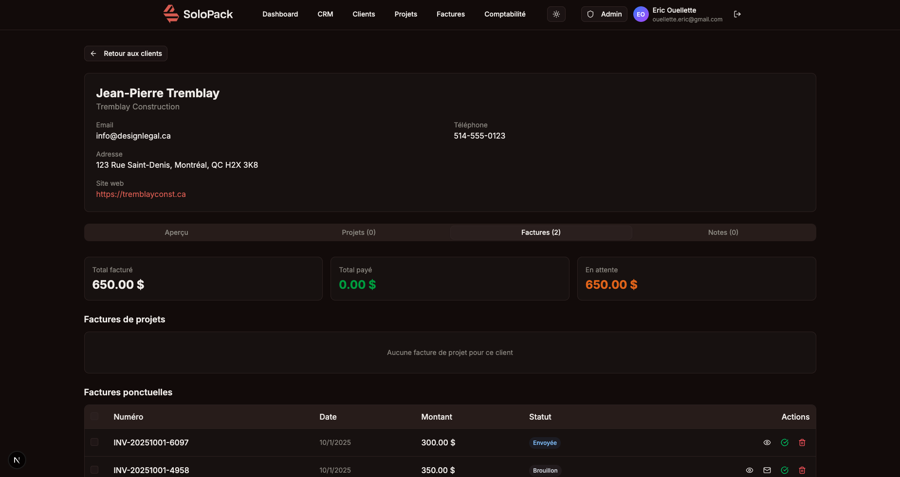This screenshot has width=900, height=477.
Task: Open the tremblayconst.ca website link
Action: click(x=141, y=194)
